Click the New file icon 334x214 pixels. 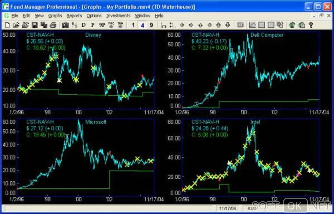point(7,25)
